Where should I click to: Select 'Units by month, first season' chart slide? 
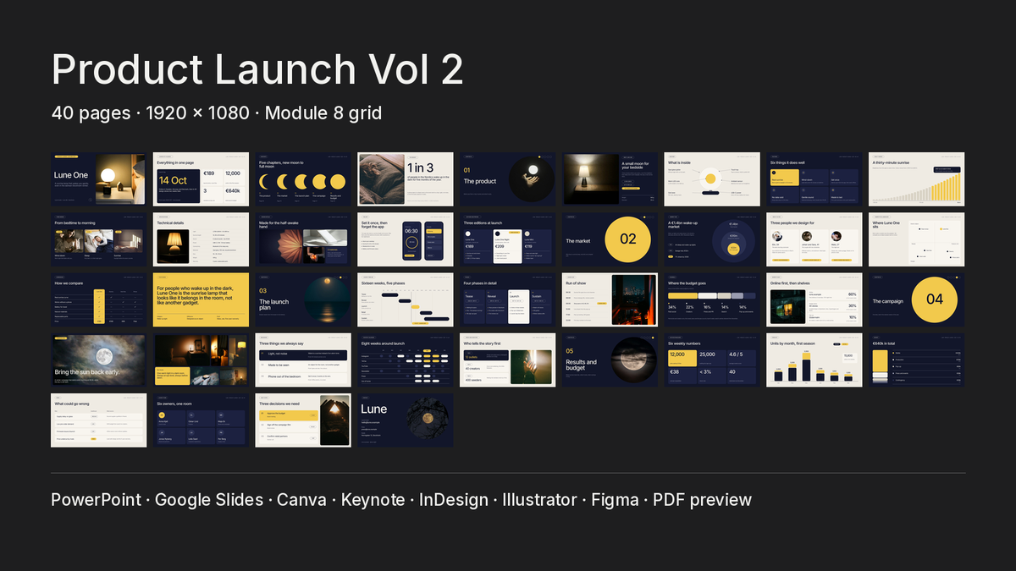(x=814, y=360)
